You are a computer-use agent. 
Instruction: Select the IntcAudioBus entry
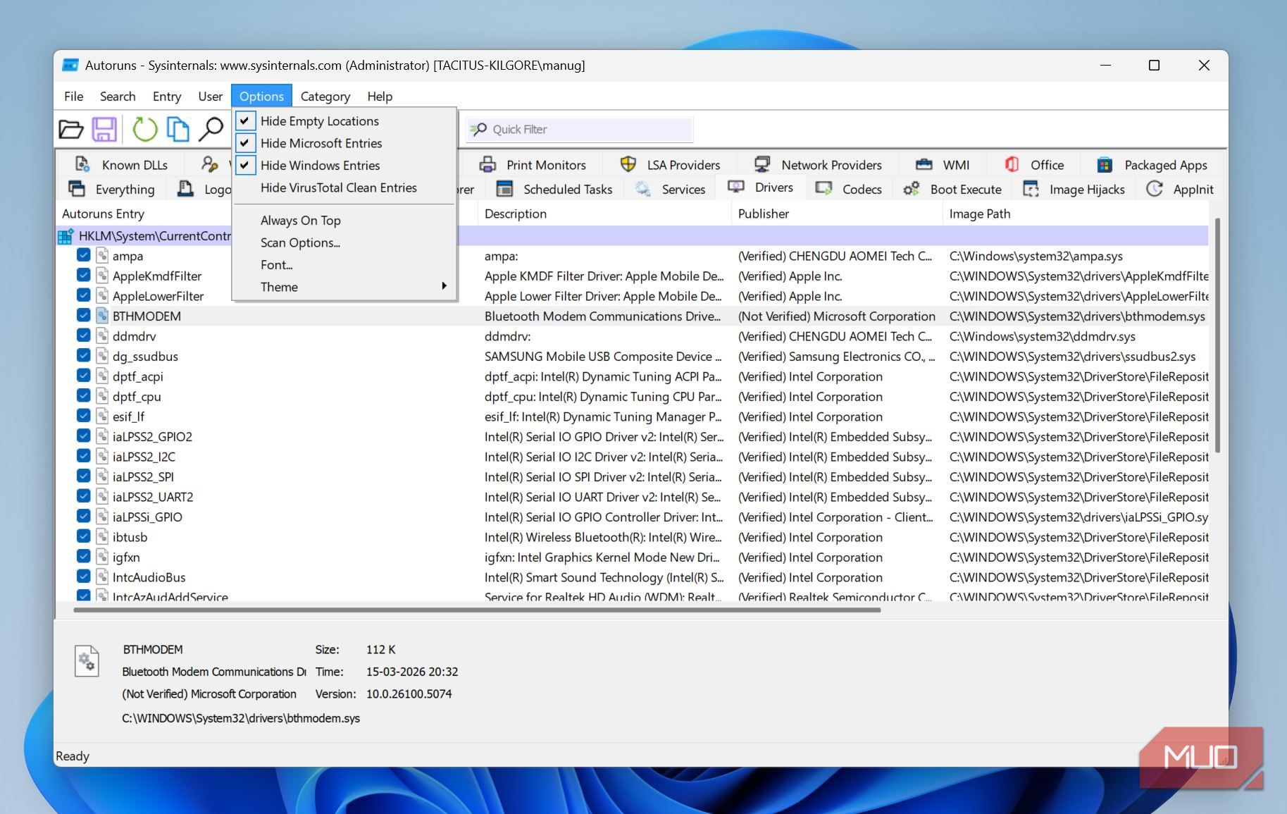(x=632, y=577)
